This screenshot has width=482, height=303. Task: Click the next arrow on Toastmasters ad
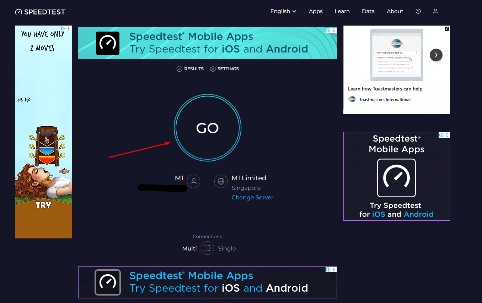point(436,55)
